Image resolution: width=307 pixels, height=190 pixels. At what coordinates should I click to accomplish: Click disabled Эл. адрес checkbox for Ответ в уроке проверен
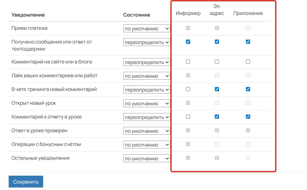click(x=217, y=131)
